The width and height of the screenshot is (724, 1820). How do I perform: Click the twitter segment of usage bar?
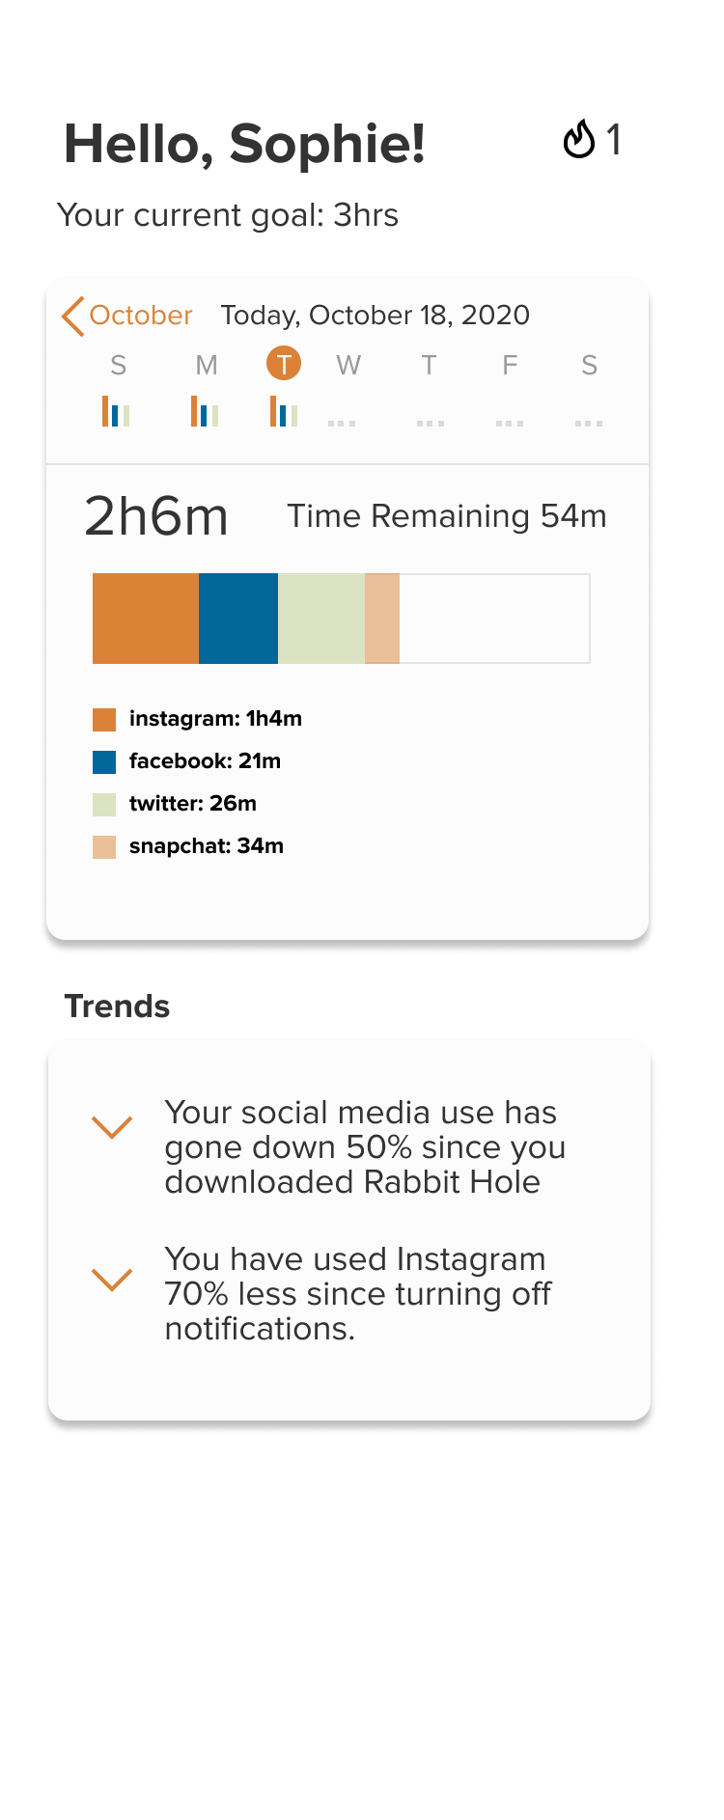click(x=321, y=619)
